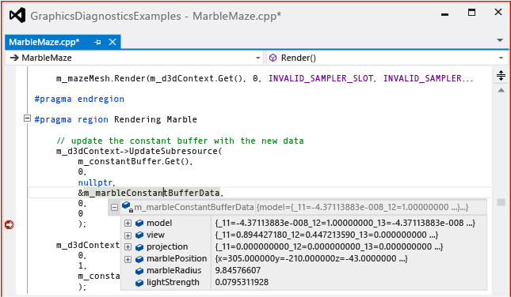The width and height of the screenshot is (511, 297).
Task: Click the marbleRadius field cube icon
Action: click(x=139, y=271)
